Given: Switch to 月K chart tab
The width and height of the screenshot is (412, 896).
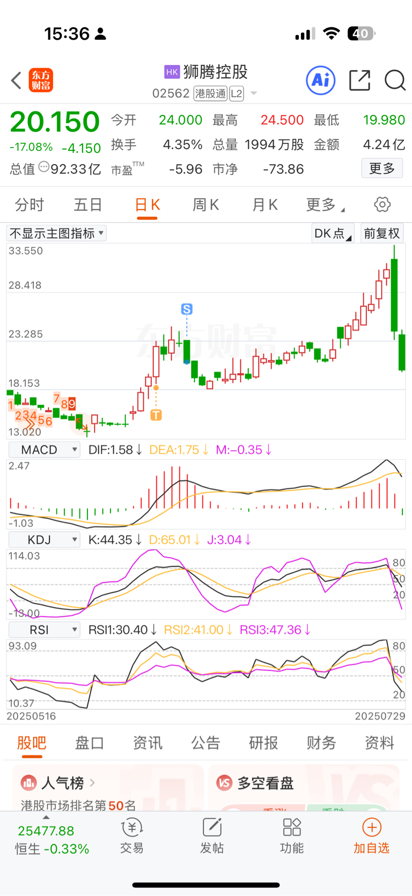Looking at the screenshot, I should click(265, 205).
